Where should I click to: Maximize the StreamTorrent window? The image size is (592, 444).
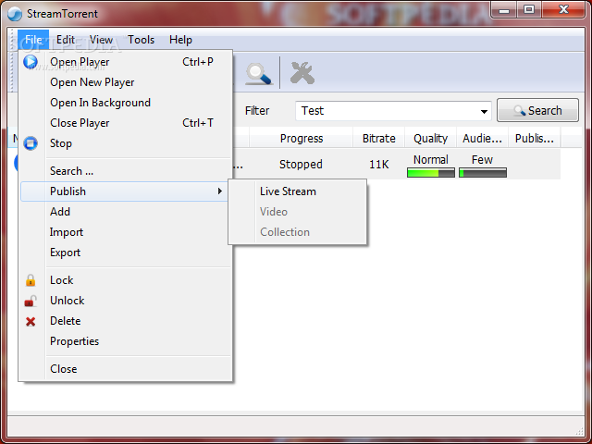click(x=529, y=10)
